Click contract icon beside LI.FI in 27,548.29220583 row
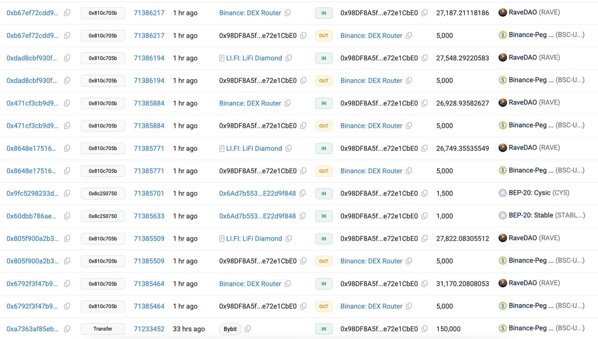Screen dimensions: 598x339 pos(222,58)
